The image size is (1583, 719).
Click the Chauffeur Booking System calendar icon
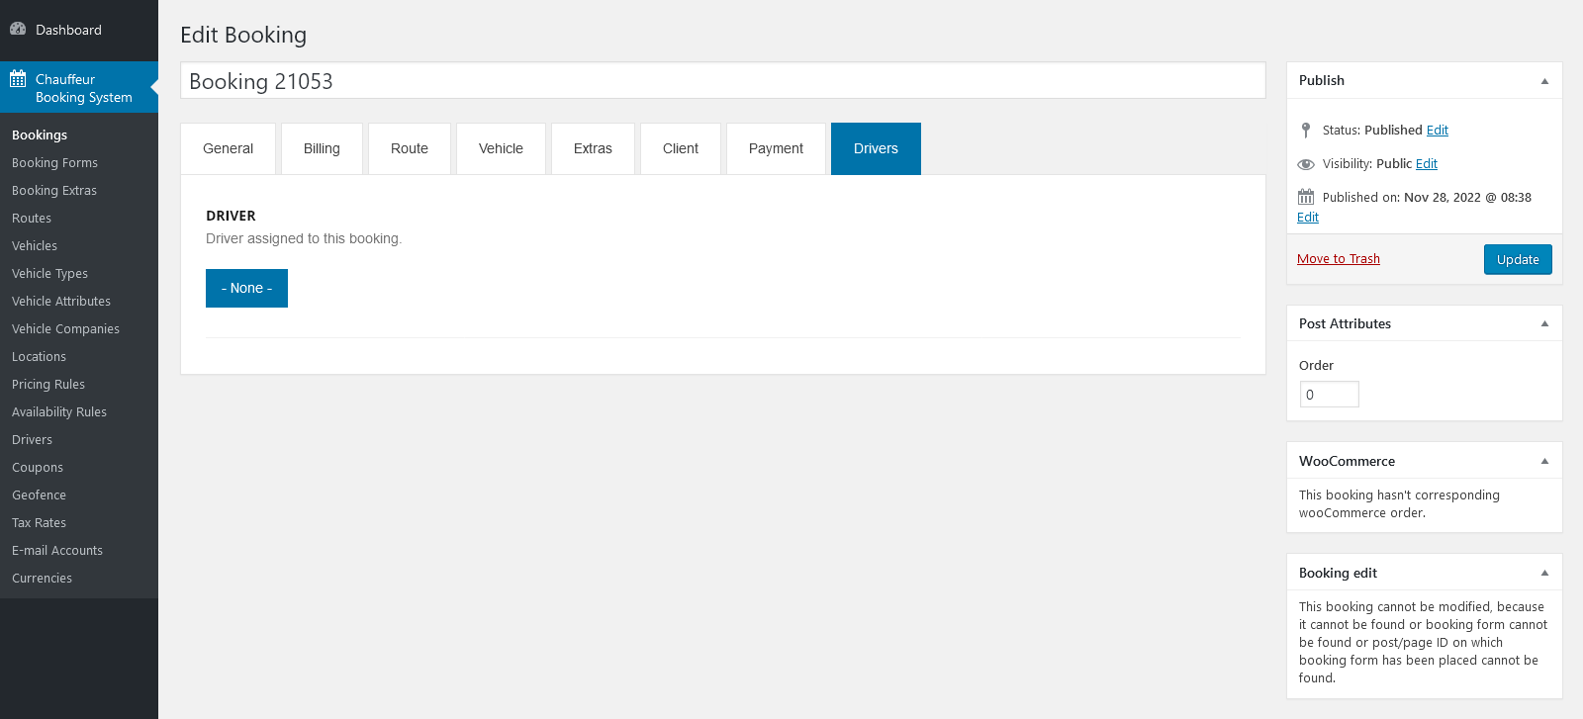click(18, 79)
